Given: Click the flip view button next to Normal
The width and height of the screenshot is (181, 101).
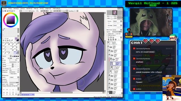Looking at the screenshot, I should [x=67, y=11].
